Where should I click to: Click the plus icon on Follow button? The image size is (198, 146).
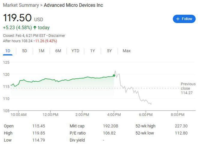coord(178,19)
